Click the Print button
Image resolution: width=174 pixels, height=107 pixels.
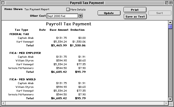135,10
